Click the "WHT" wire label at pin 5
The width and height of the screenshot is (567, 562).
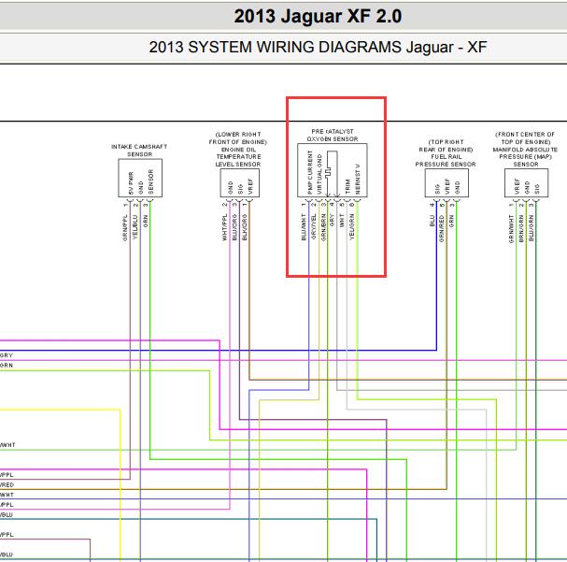coord(342,221)
